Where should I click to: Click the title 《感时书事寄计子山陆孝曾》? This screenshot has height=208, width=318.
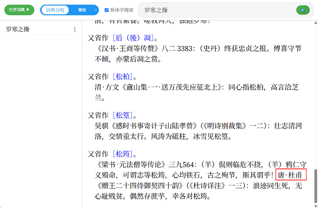(154, 126)
